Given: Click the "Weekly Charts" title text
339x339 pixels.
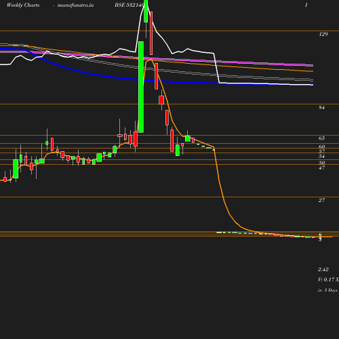Looking at the screenshot, I should (23, 5).
